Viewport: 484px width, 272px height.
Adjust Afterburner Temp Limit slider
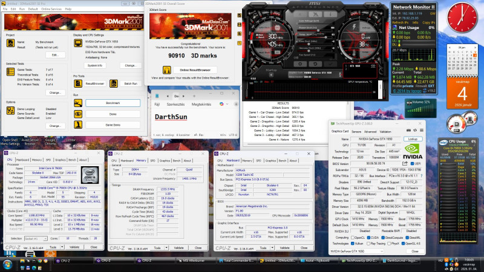coord(315,37)
